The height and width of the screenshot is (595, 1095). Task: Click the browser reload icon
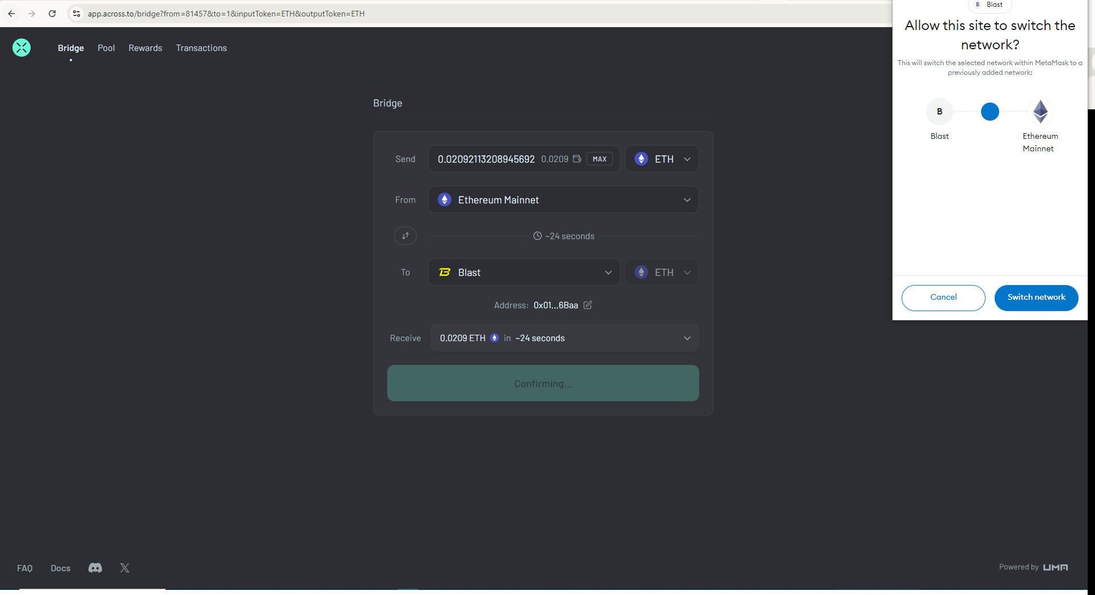[52, 14]
